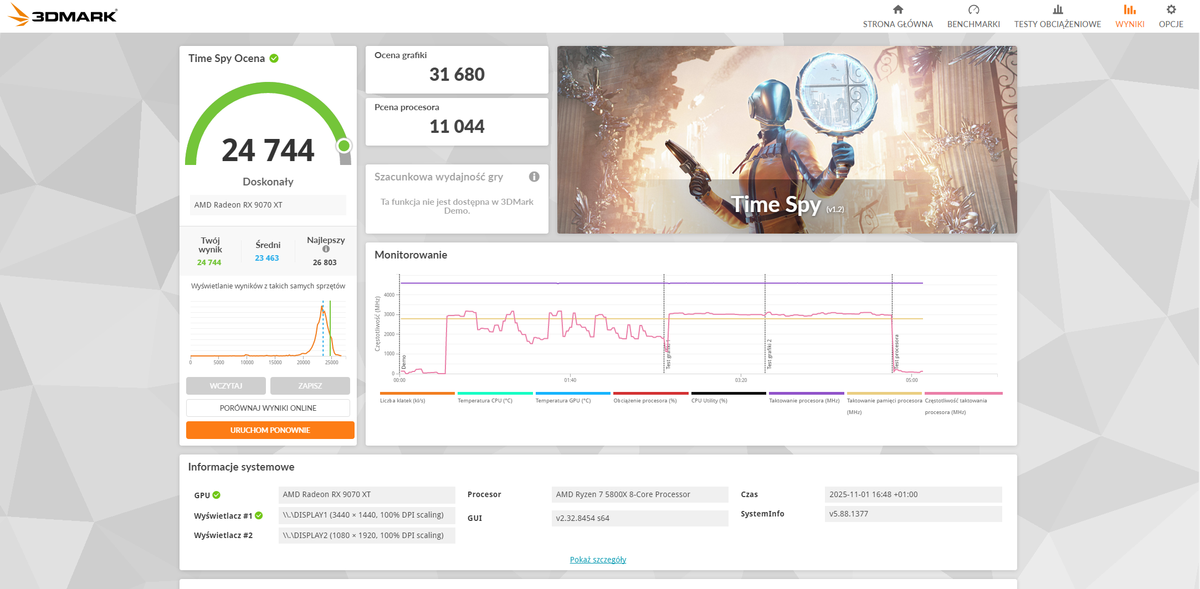Open Testy Obciążeniowe bar chart icon

click(1058, 9)
